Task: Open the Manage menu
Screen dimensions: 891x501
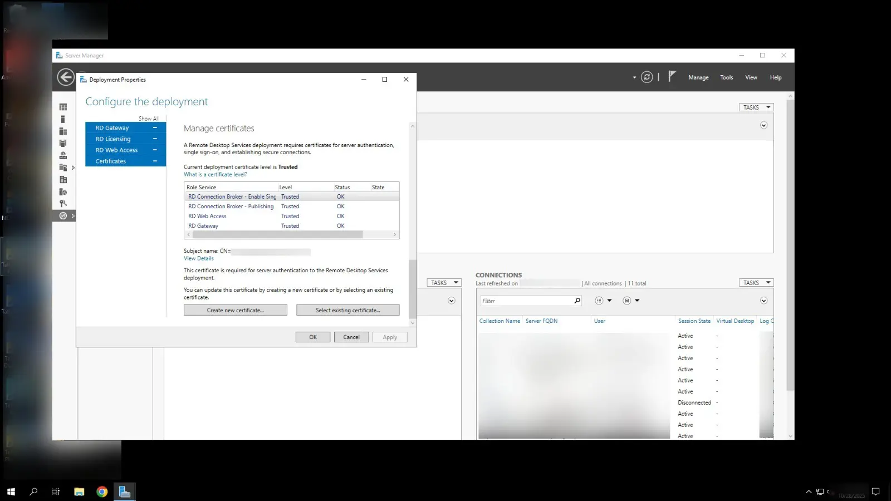Action: click(x=698, y=77)
